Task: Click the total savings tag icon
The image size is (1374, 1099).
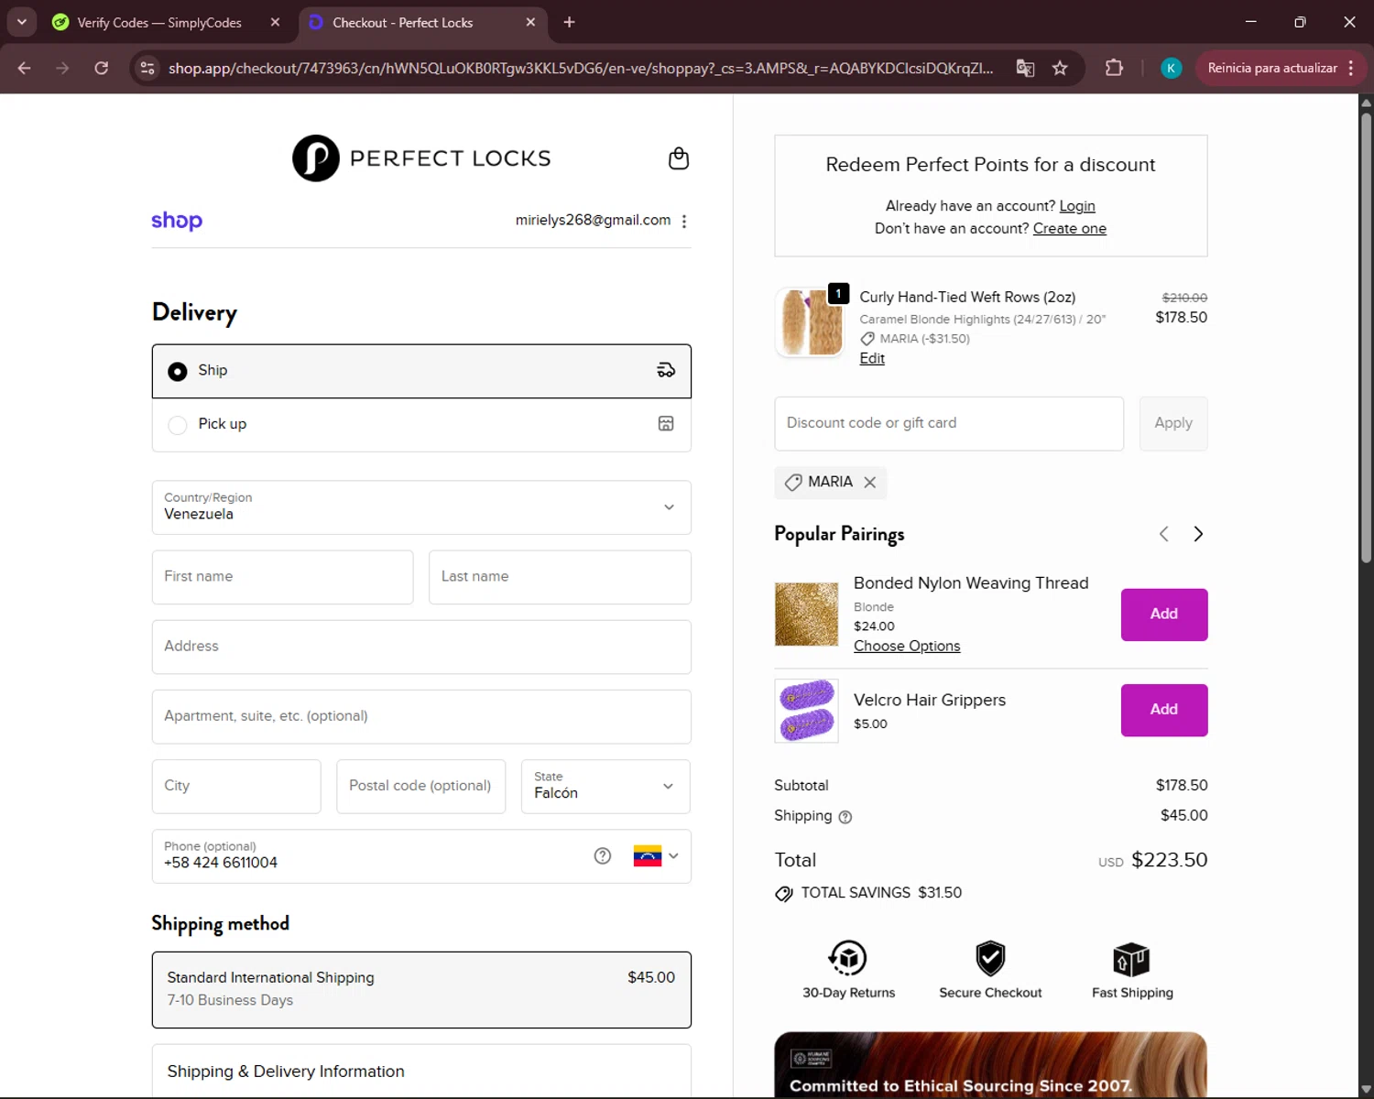Action: coord(784,894)
